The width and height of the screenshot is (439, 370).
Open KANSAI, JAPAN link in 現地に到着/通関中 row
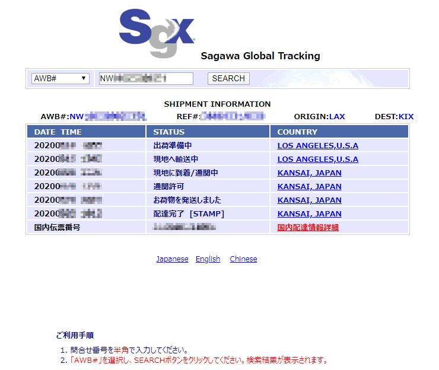point(309,173)
